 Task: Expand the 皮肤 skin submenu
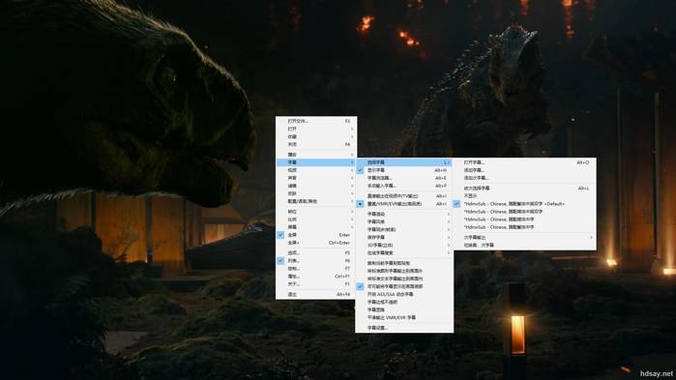(316, 193)
